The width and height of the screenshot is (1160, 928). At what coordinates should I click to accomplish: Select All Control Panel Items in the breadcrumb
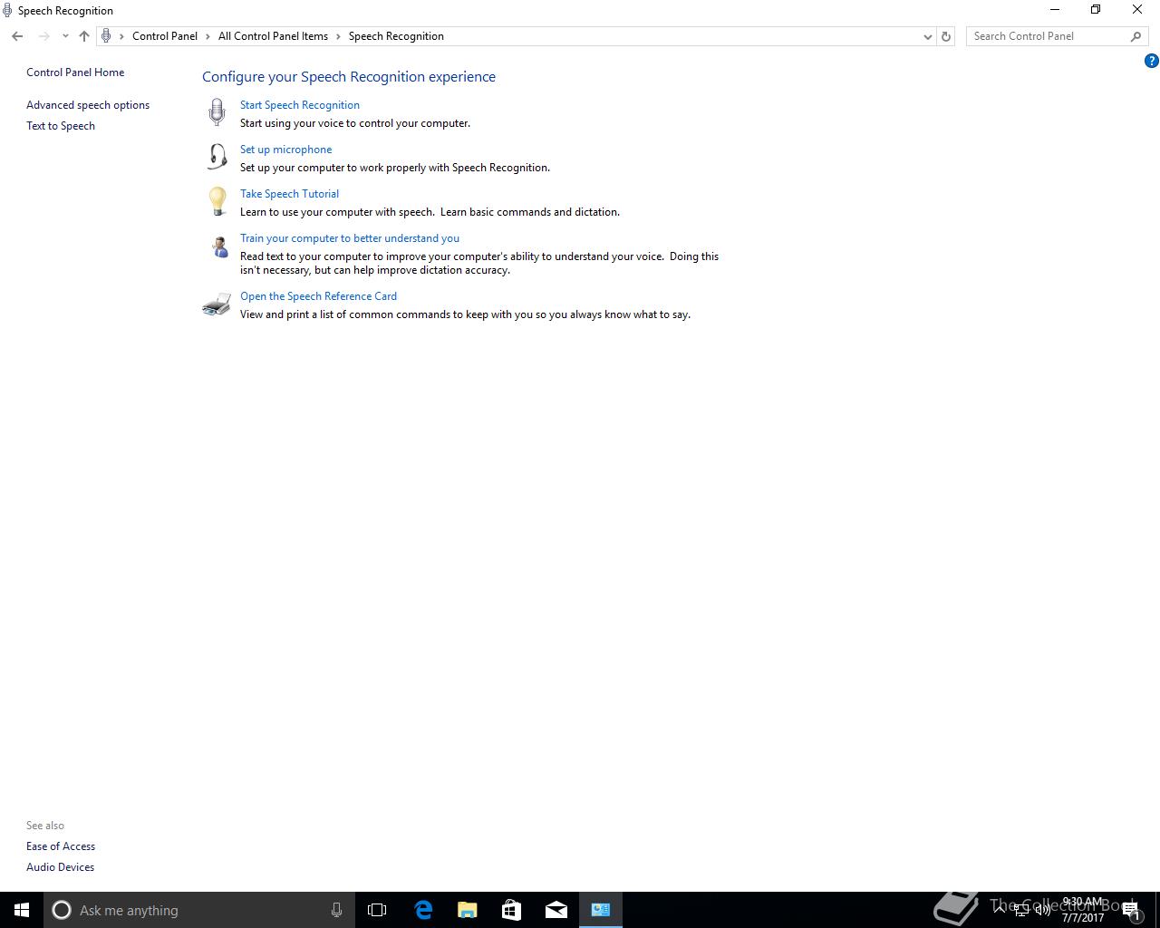tap(273, 36)
